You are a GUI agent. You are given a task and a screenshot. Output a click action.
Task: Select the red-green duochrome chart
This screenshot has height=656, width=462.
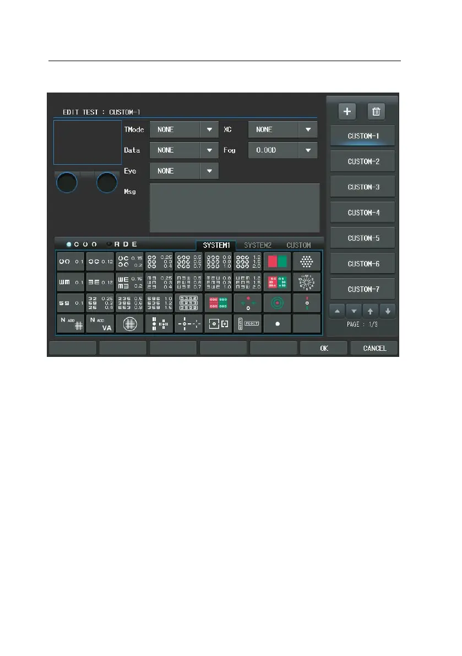click(x=277, y=262)
